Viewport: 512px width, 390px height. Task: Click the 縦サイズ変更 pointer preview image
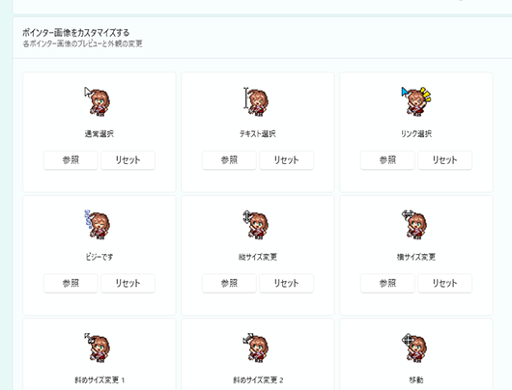coord(256,225)
